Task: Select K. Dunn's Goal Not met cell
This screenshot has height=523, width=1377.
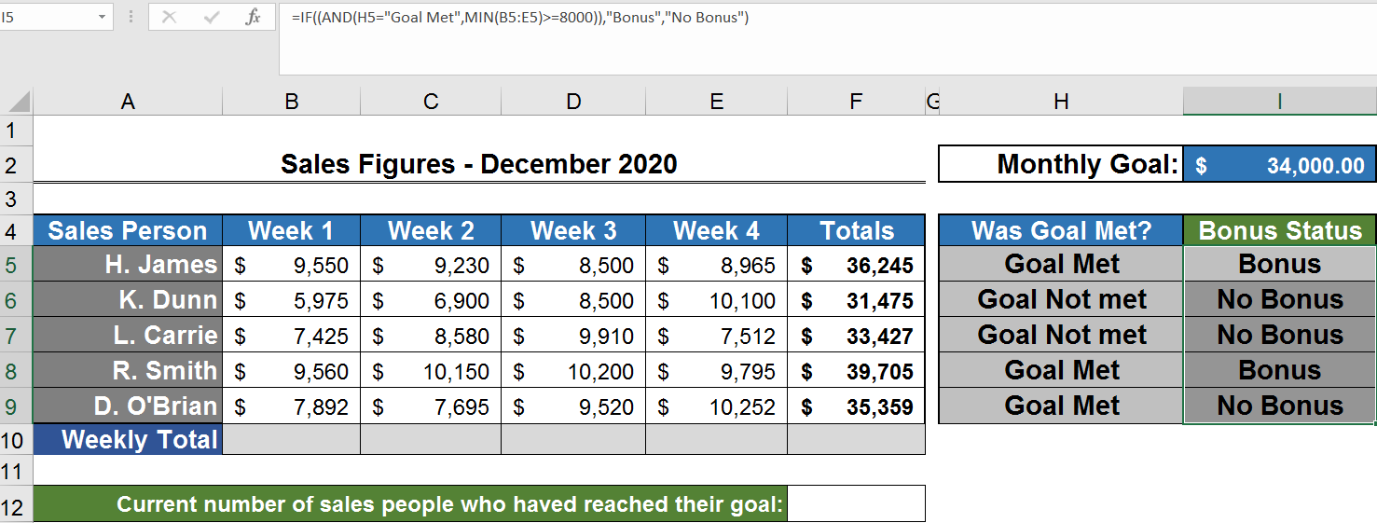Action: point(1061,300)
